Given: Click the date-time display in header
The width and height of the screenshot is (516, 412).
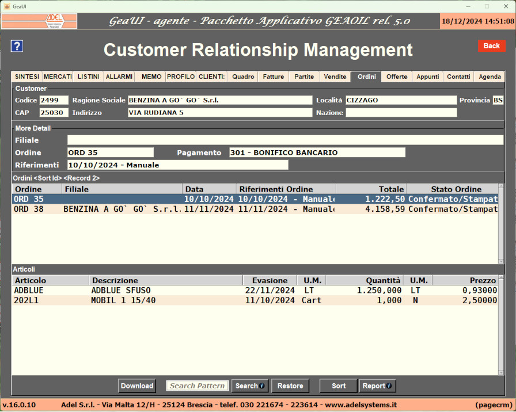Looking at the screenshot, I should pos(477,21).
